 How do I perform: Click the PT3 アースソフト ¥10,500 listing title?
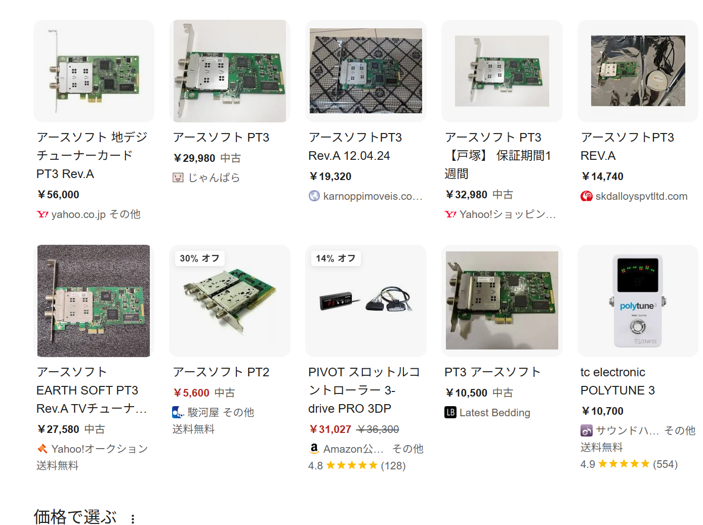pos(492,372)
